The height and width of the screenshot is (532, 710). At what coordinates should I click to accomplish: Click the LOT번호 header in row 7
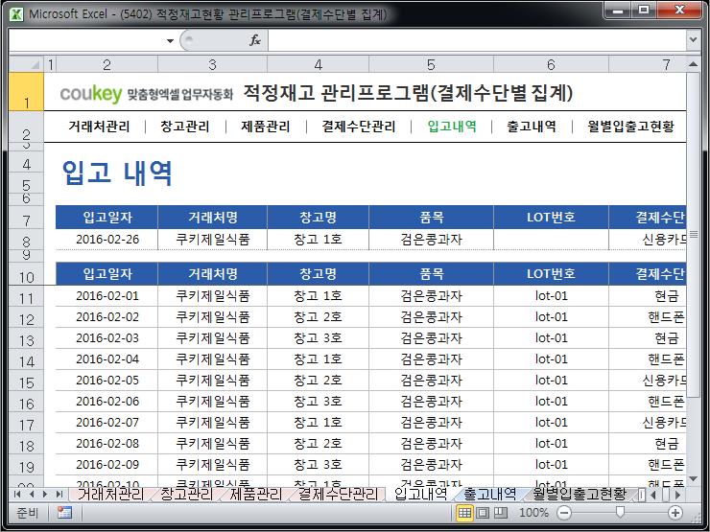(x=551, y=218)
